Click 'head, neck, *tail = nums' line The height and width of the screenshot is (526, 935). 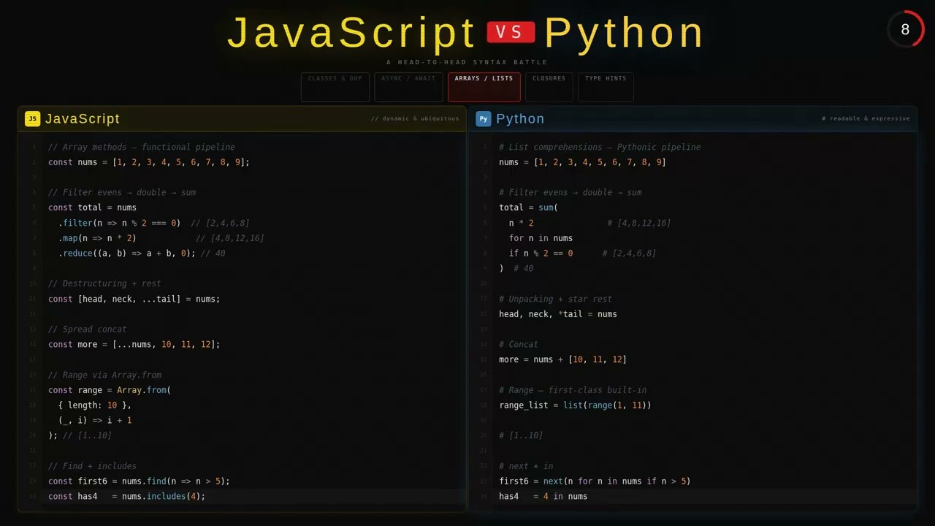(558, 314)
